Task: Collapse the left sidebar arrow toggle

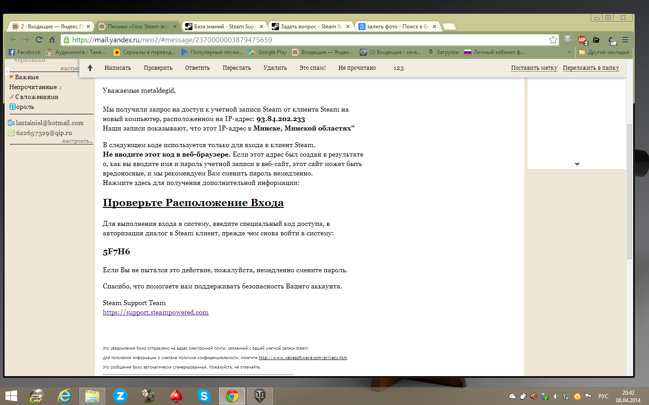Action: 7,71
